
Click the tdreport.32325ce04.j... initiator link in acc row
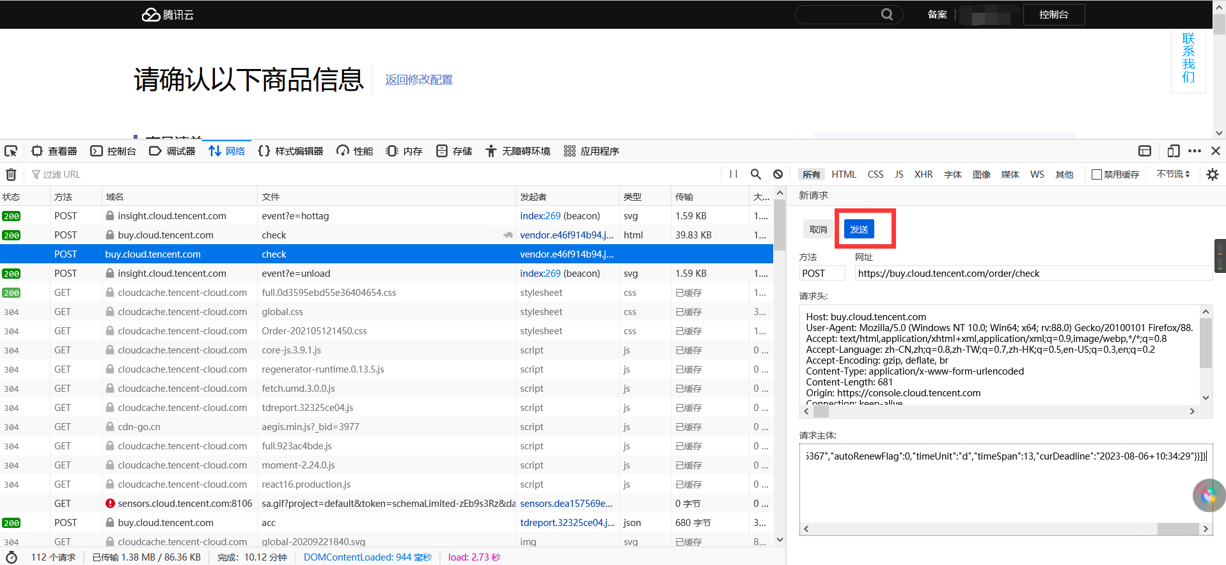567,523
